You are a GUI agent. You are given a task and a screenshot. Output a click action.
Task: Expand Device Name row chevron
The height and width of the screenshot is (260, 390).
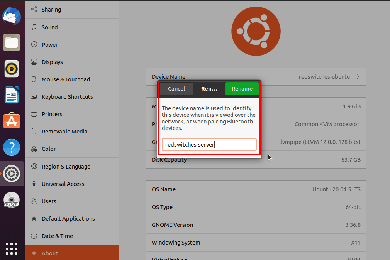pyautogui.click(x=358, y=76)
